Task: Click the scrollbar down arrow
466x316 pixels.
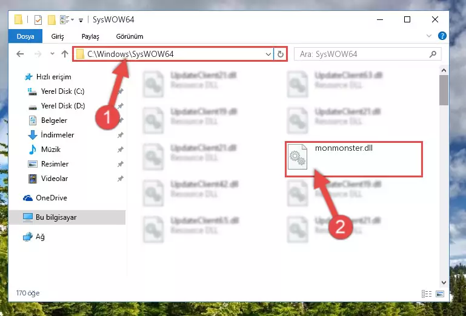Action: [444, 283]
